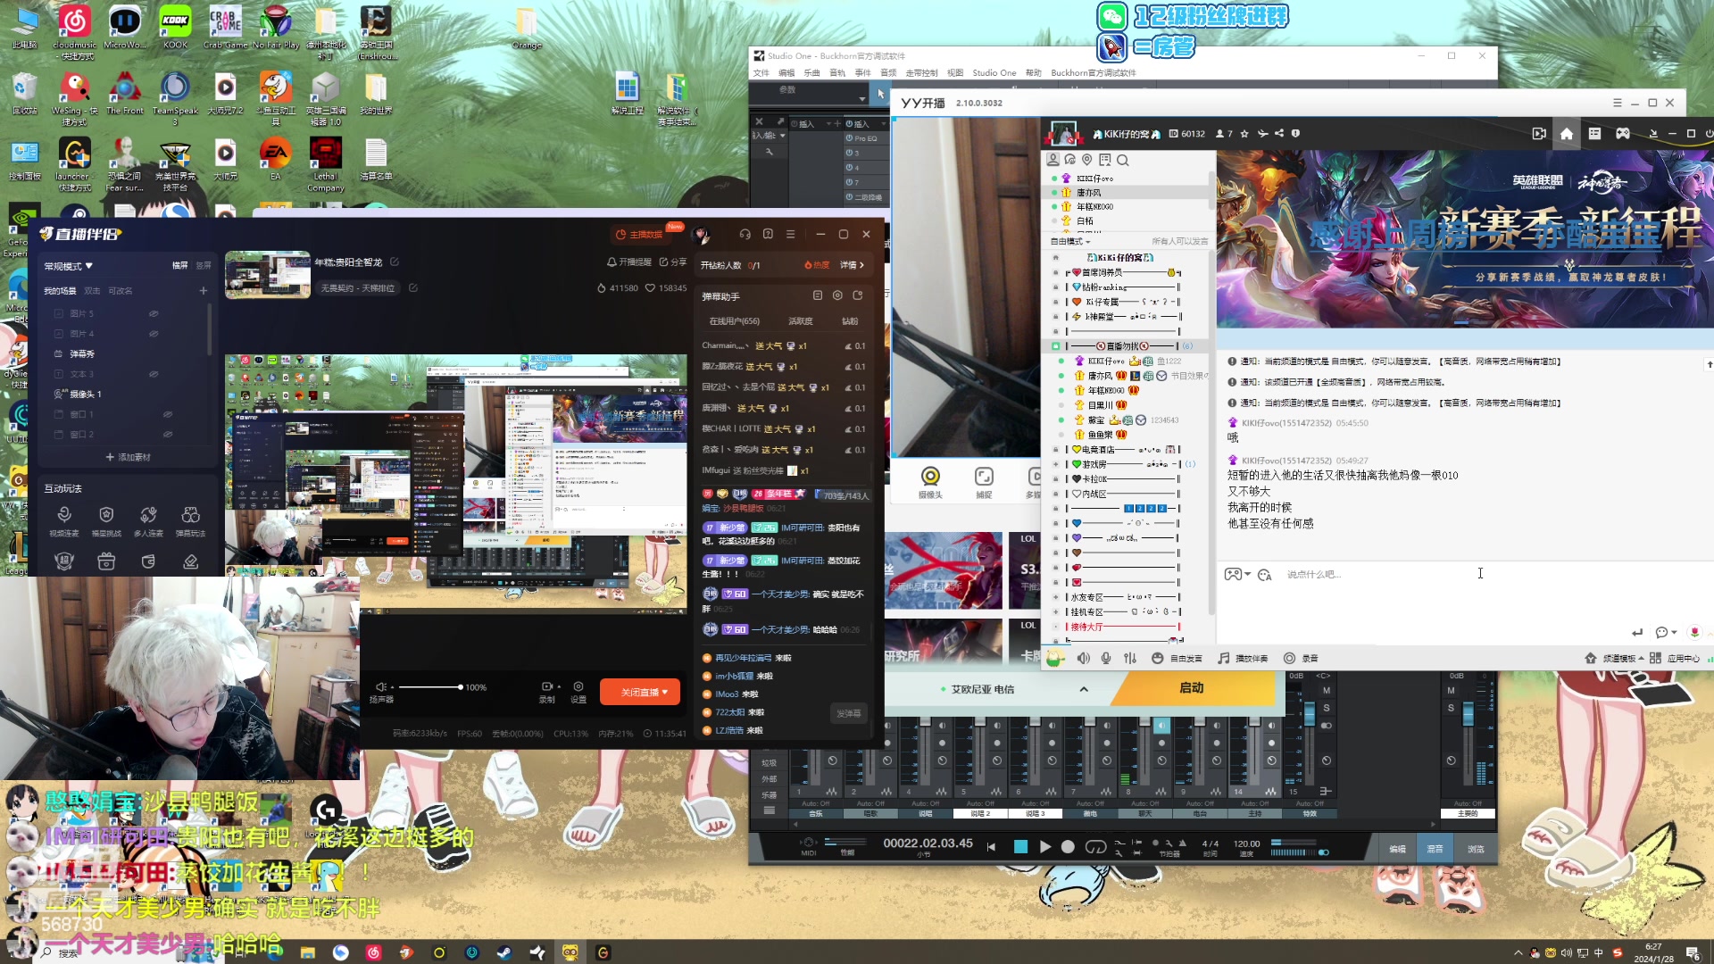Viewport: 1714px width, 964px height.
Task: Click the gift box icon under 互动玩法
Action: 106,561
